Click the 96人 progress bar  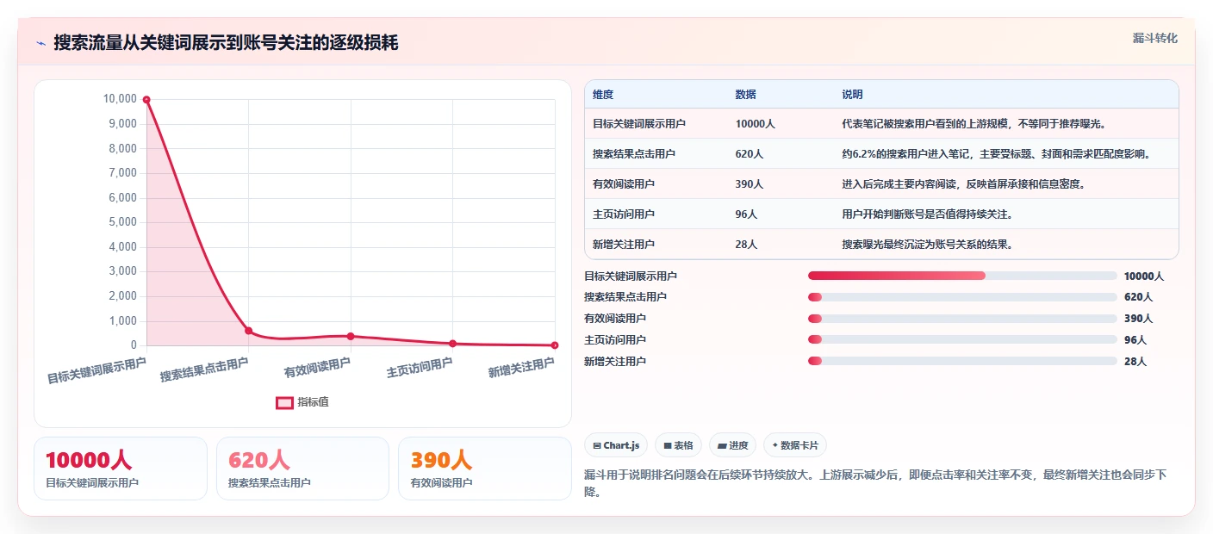tap(962, 340)
